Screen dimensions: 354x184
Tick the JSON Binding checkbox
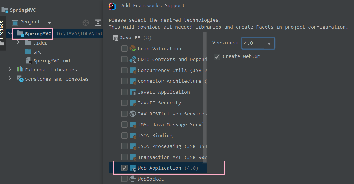point(124,135)
